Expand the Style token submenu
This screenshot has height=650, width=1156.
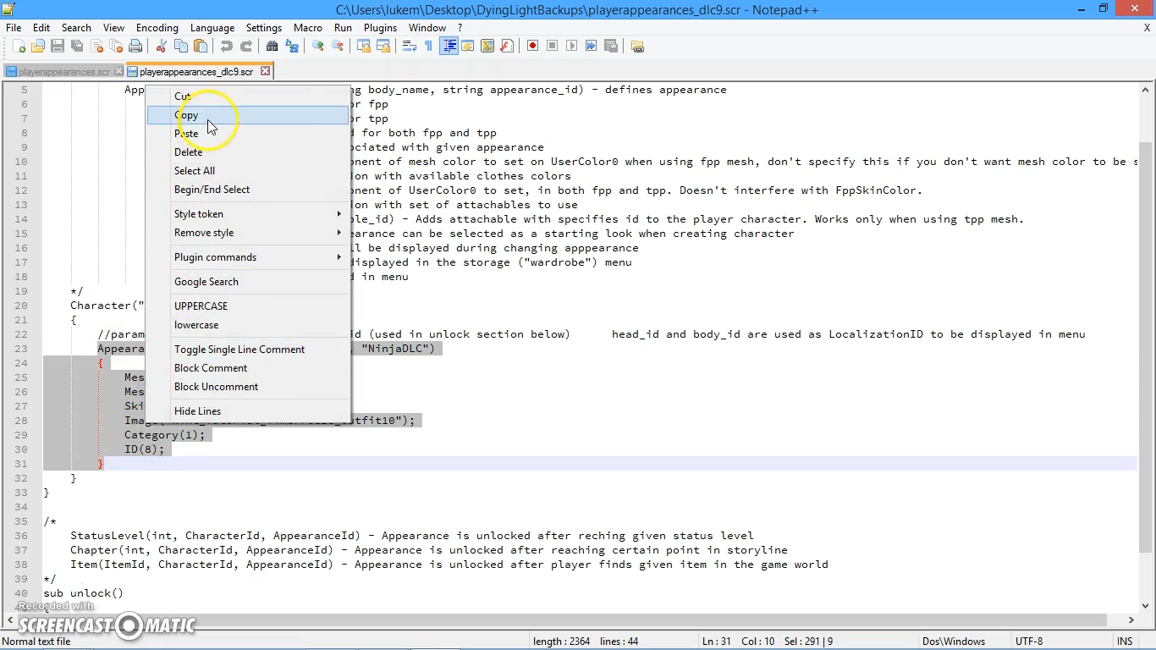248,214
